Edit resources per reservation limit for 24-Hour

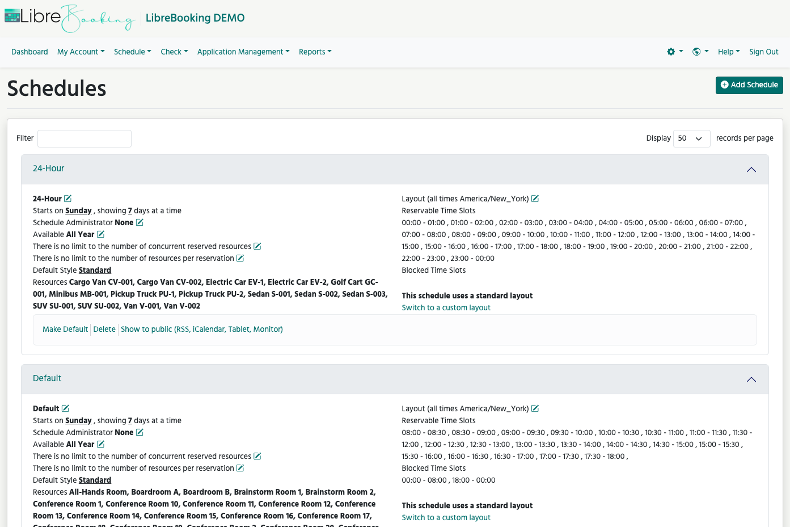coord(240,258)
